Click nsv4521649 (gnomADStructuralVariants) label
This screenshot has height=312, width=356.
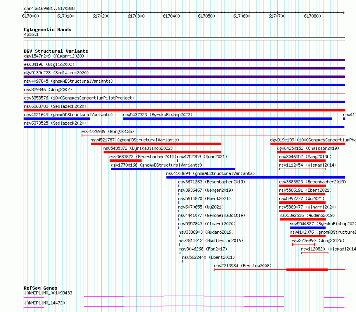pyautogui.click(x=68, y=115)
